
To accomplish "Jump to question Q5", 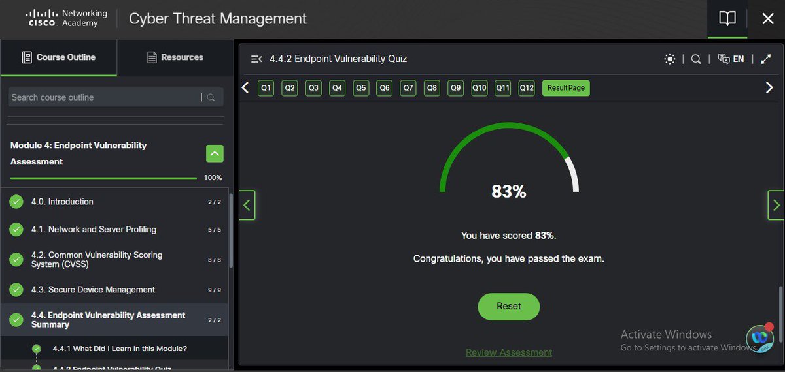I will pos(361,88).
